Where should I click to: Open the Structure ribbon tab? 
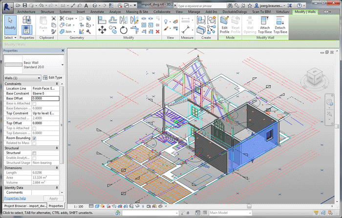[x=47, y=12]
